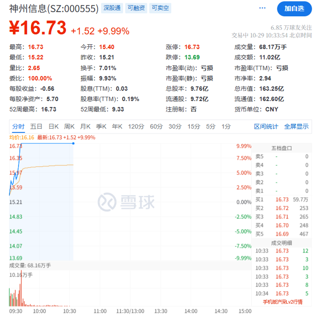The height and width of the screenshot is (316, 318).
Task: Select the 年K chart tab
Action: pyautogui.click(x=117, y=126)
